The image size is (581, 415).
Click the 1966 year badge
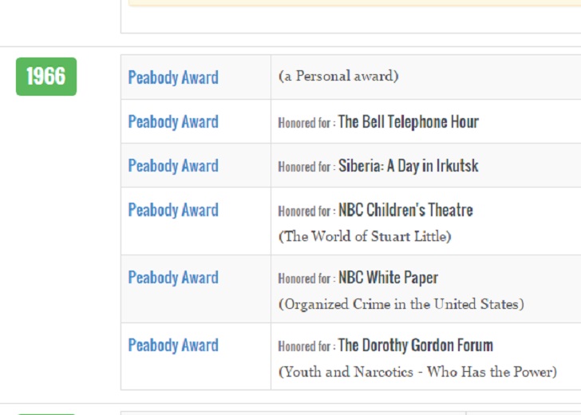(x=46, y=77)
